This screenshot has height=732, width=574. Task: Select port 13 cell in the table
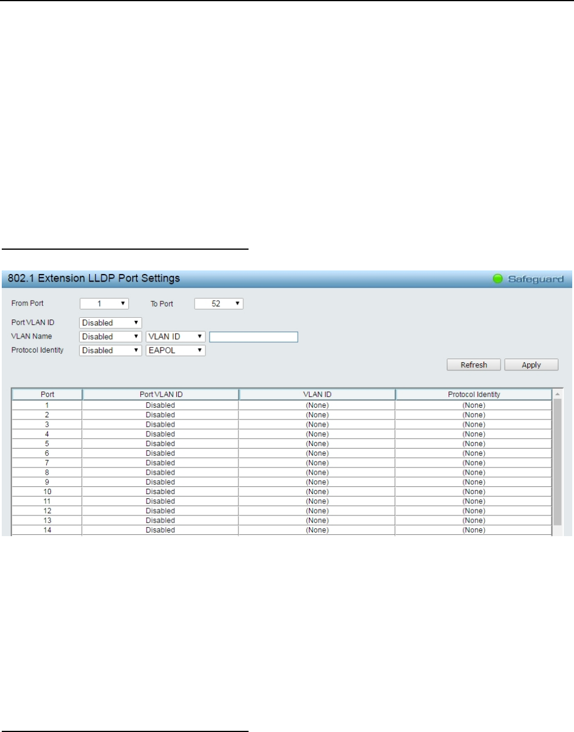[x=47, y=521]
